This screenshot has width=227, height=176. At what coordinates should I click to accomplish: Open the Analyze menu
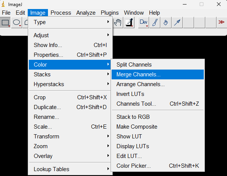pos(86,13)
